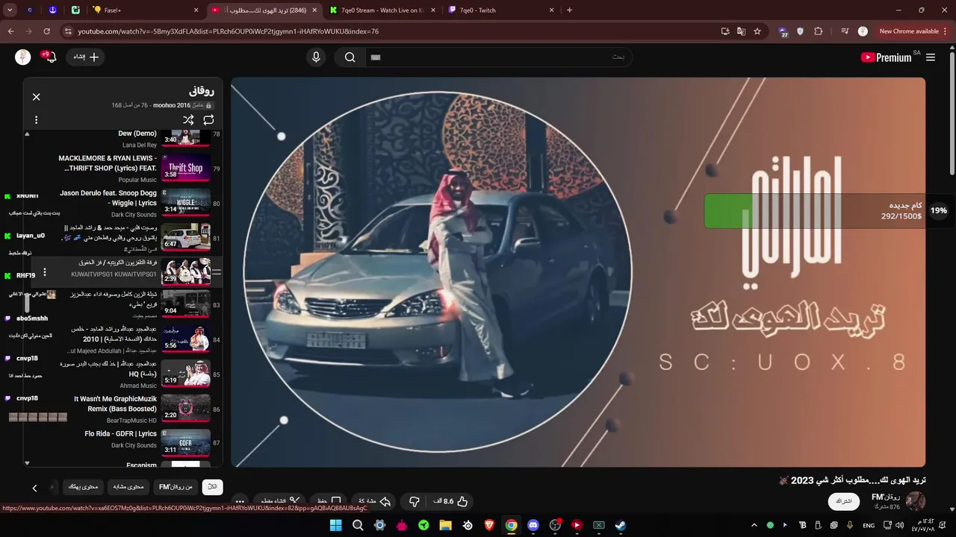Open the YouTube hamburger guide menu

click(x=931, y=57)
